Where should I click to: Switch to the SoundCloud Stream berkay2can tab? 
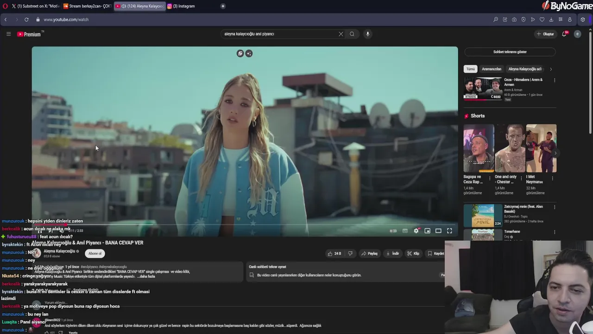88,6
